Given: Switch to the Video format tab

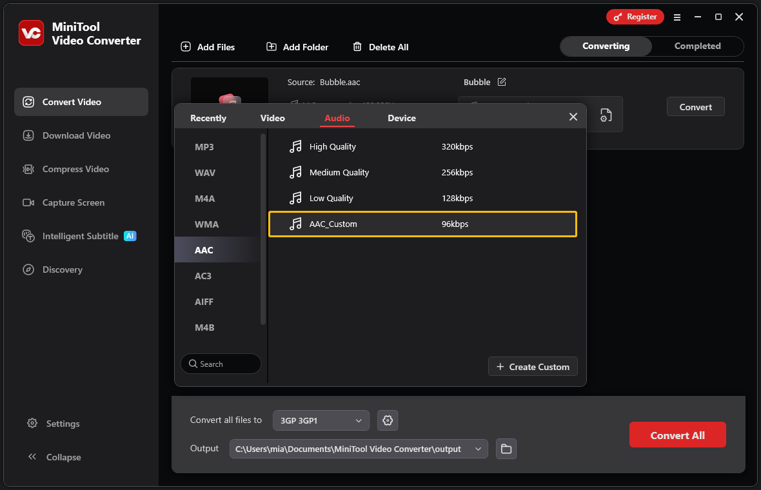Looking at the screenshot, I should 272,118.
